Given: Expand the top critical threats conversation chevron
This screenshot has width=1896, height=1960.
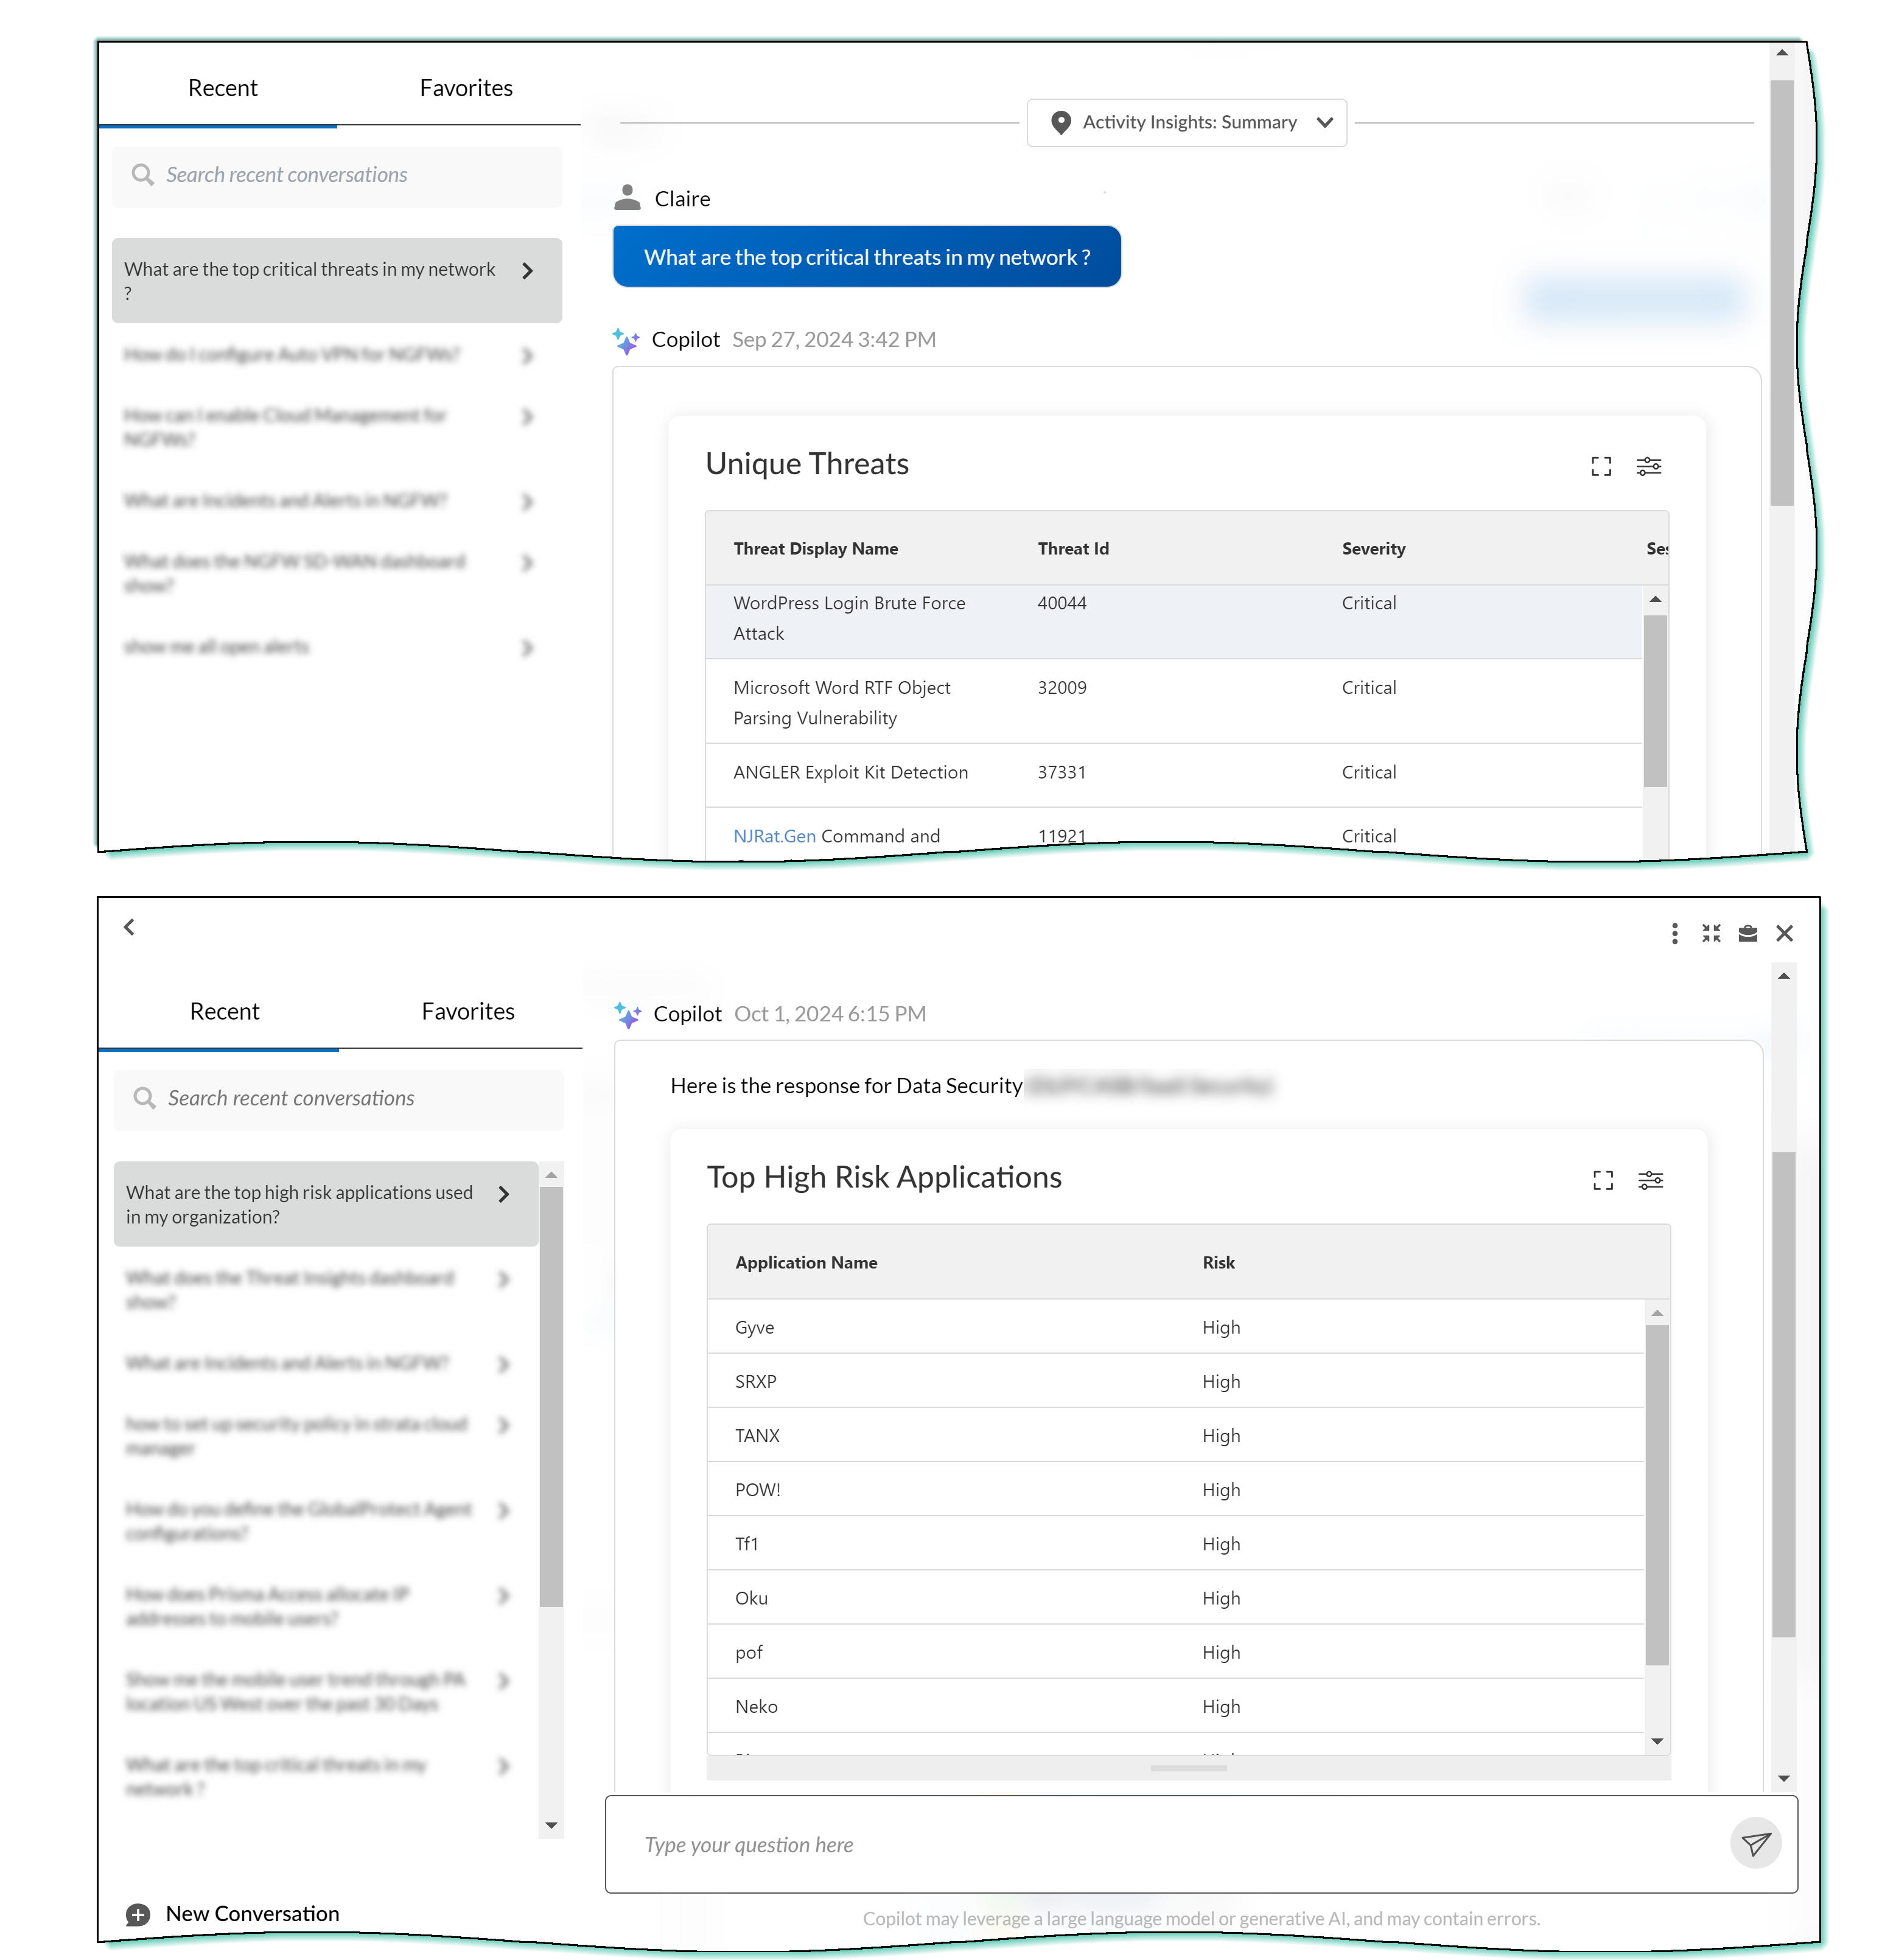Looking at the screenshot, I should (527, 270).
